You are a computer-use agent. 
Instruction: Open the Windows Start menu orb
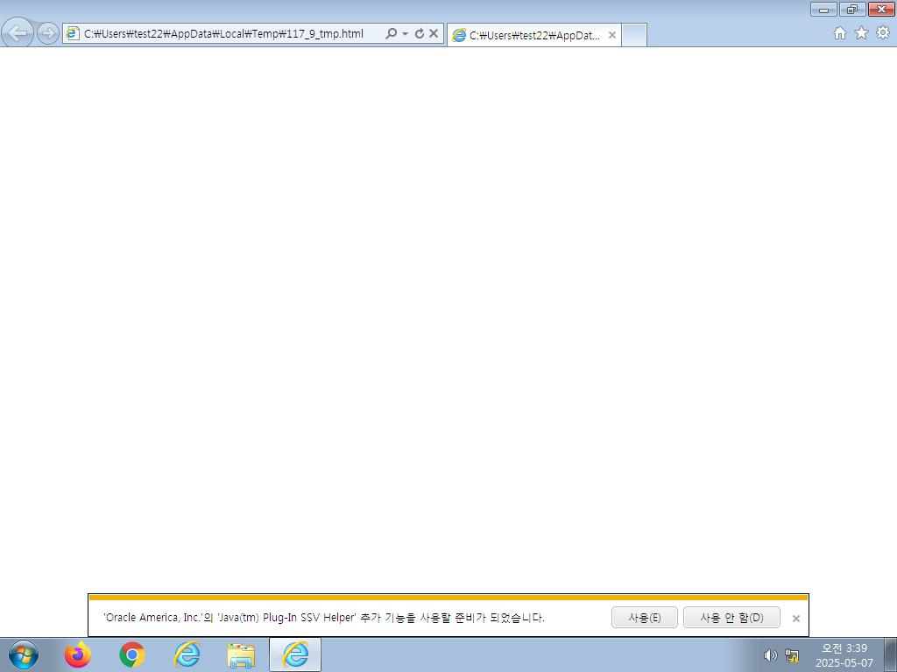point(24,654)
